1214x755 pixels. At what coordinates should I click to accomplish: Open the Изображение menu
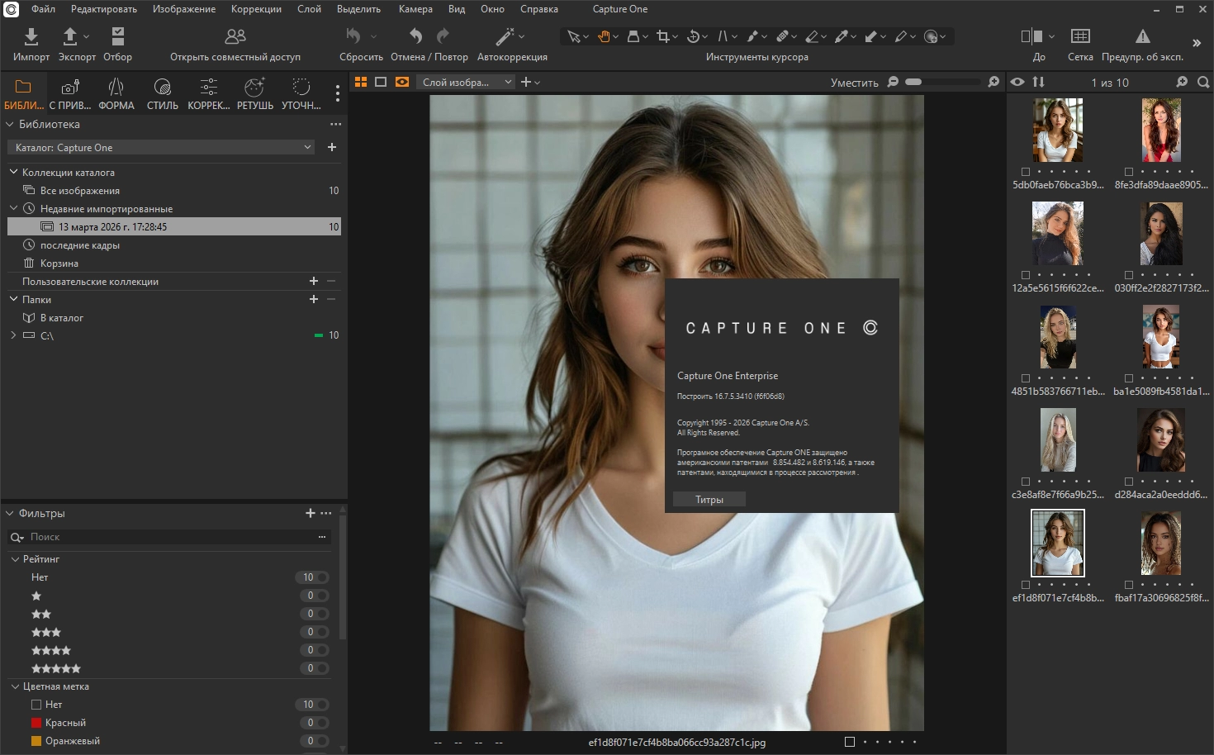[183, 9]
